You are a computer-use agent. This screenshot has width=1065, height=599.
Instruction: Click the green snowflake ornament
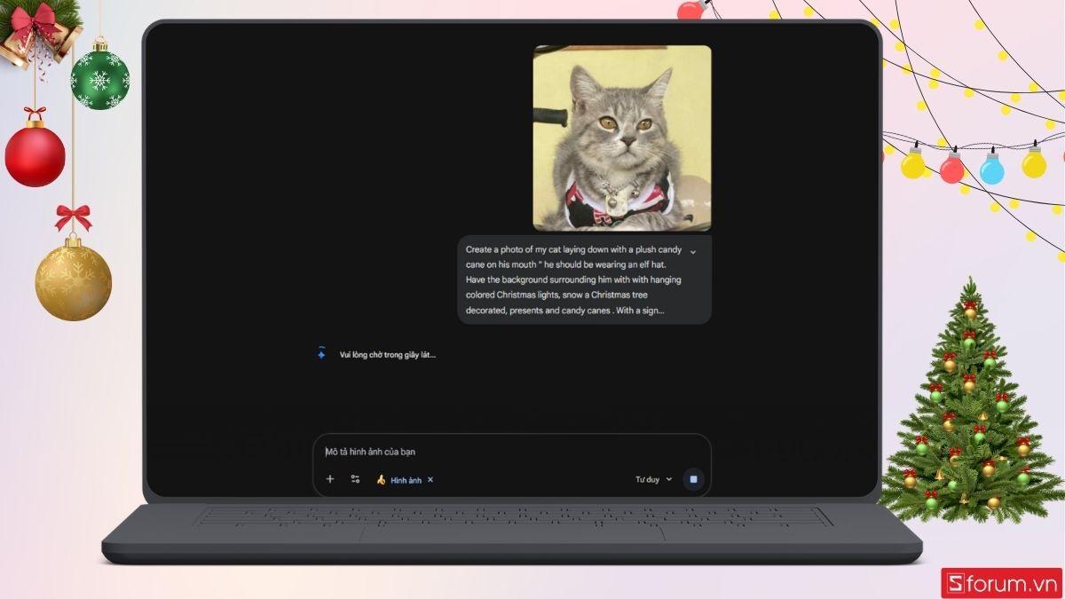coord(99,80)
